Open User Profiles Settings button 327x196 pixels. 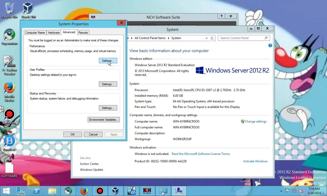108,84
